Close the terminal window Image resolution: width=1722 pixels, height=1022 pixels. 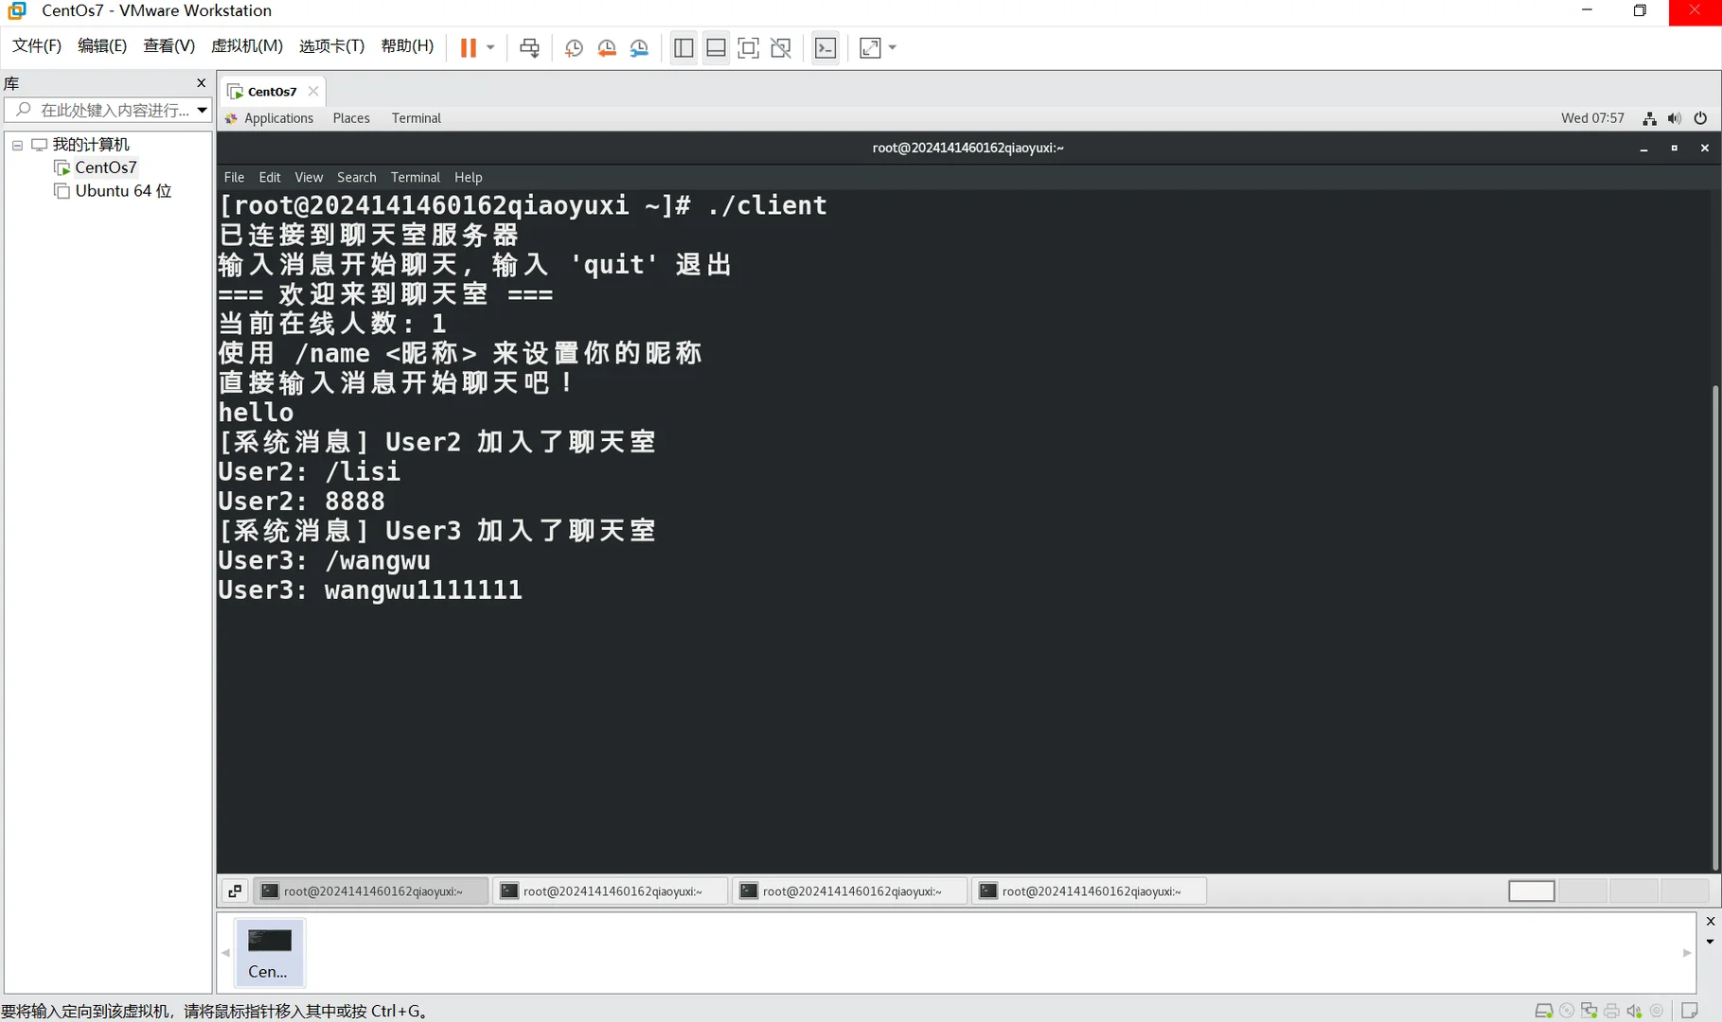(x=1705, y=149)
